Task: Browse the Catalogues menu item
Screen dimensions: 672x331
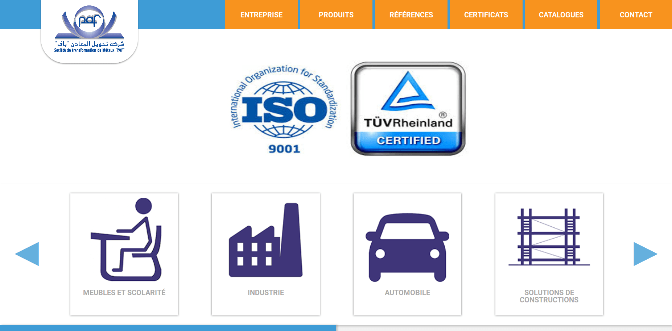Action: [561, 15]
